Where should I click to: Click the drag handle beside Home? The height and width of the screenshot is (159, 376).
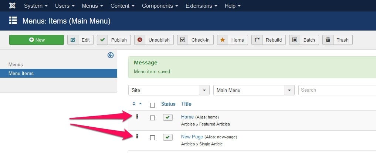pos(137,117)
